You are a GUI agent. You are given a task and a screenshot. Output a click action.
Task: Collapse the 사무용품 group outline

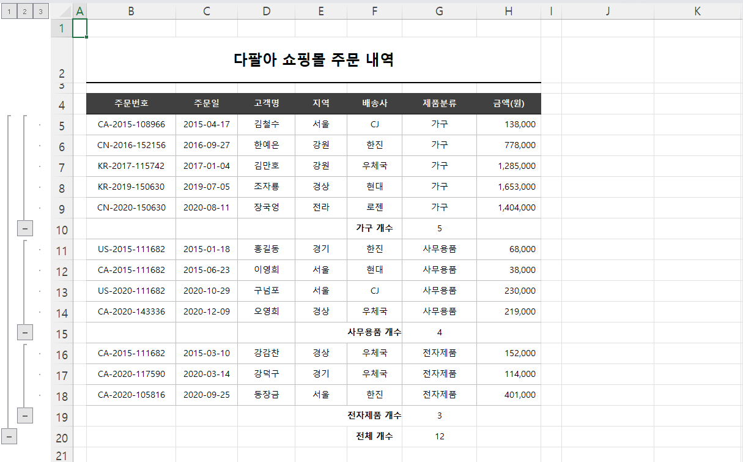point(25,332)
